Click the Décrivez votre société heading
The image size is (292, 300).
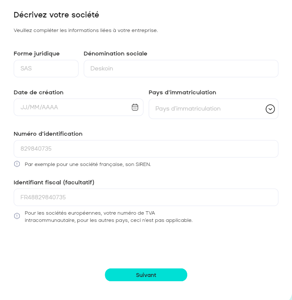(56, 15)
